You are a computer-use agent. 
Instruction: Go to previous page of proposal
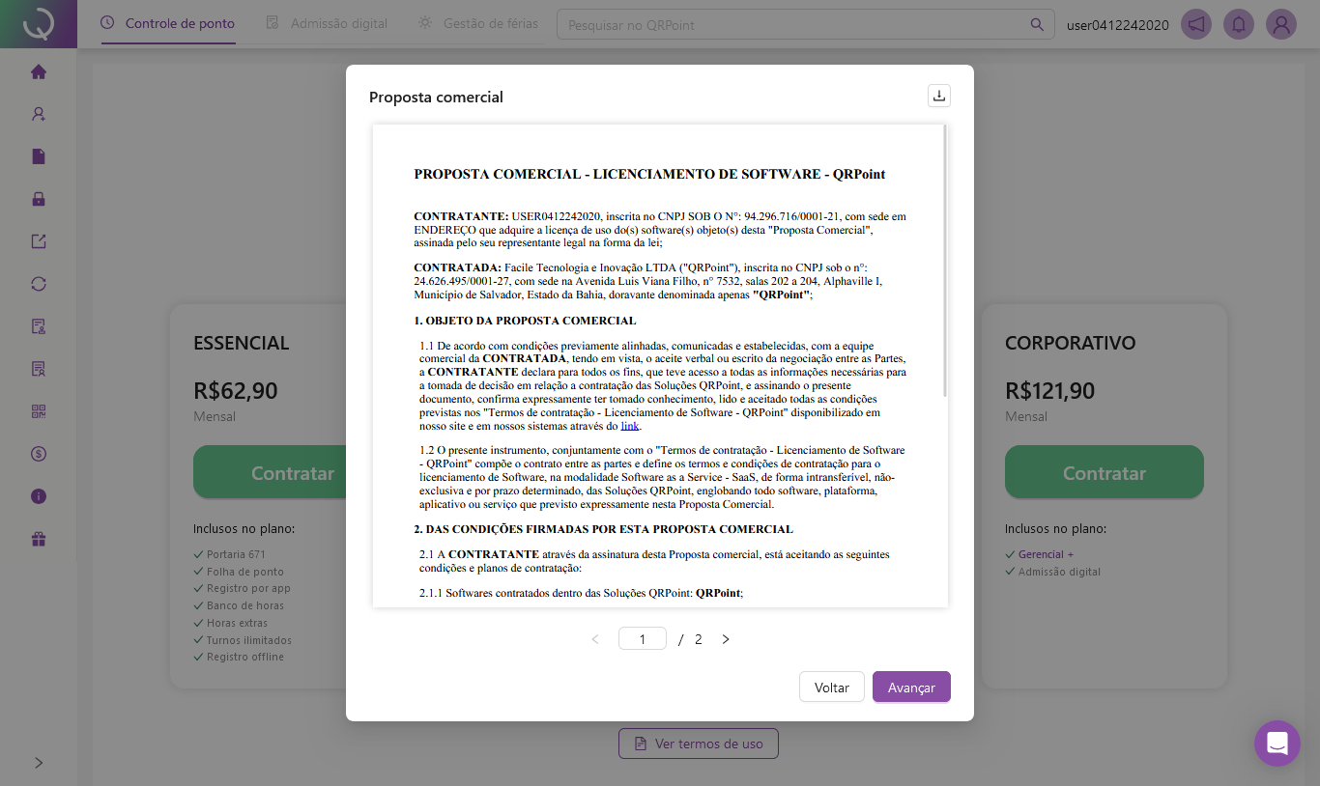point(595,639)
